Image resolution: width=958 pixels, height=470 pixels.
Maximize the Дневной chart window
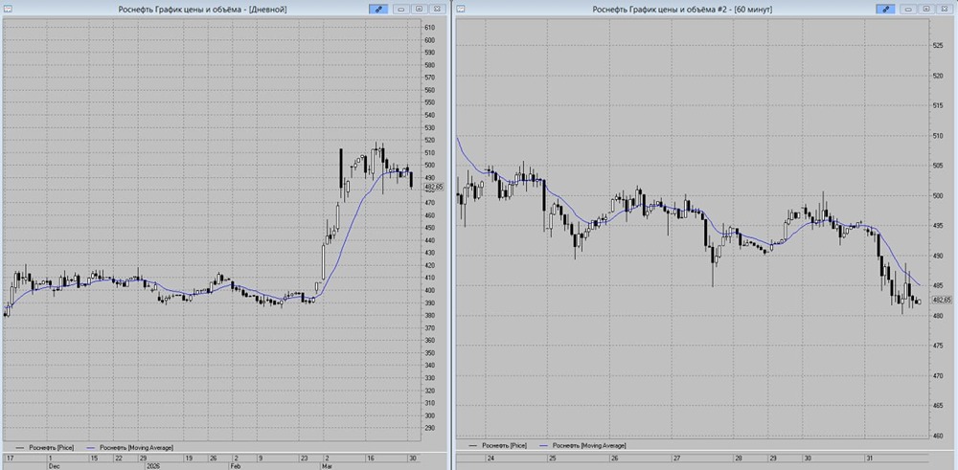click(420, 10)
